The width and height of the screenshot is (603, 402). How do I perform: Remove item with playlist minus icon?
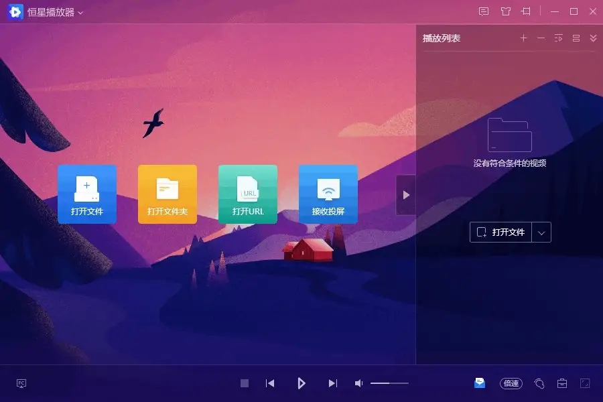click(x=541, y=38)
